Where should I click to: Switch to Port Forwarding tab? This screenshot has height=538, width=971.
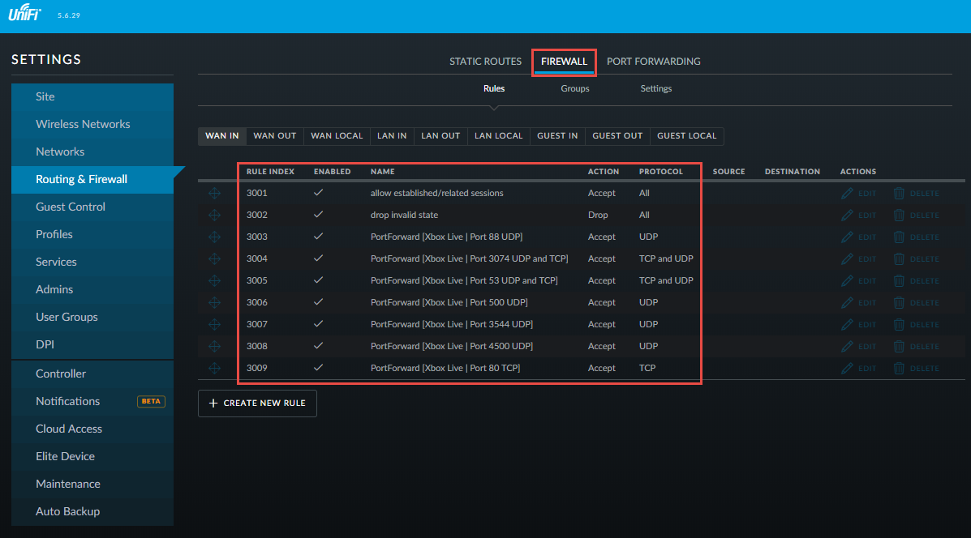653,62
